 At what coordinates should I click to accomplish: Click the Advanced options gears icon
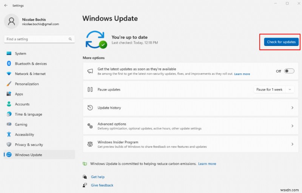[90, 126]
